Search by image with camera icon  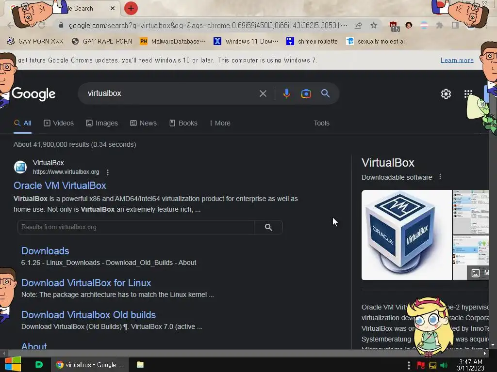(x=306, y=93)
